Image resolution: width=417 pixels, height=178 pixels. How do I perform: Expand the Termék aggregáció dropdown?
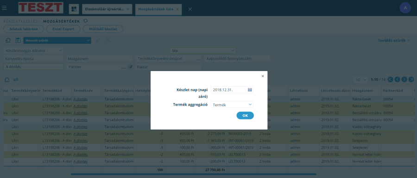[232, 105]
